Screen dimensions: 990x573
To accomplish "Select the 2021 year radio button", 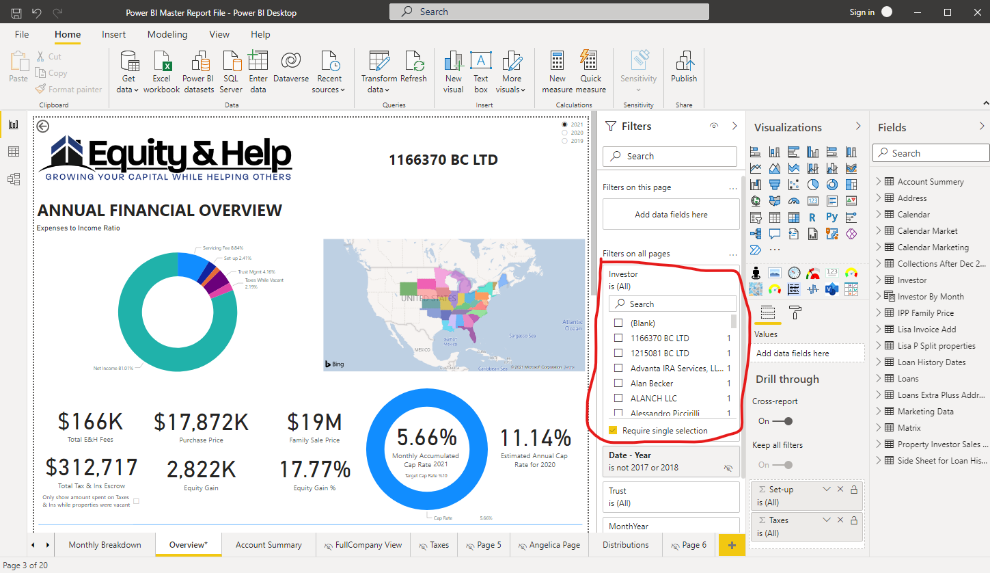I will coord(564,125).
